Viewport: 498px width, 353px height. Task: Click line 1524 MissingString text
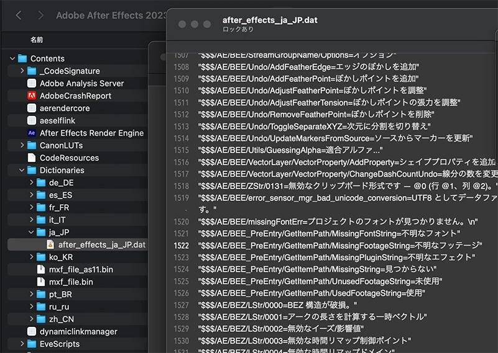click(x=317, y=269)
